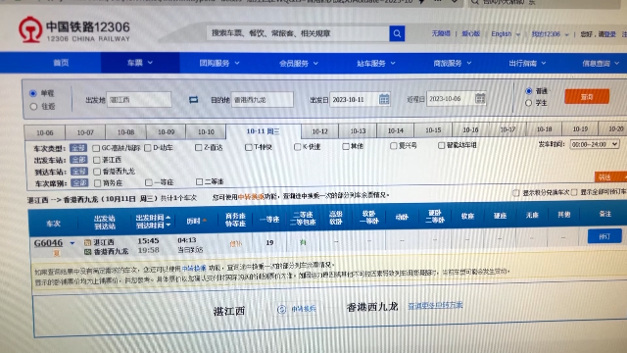Check the 复兴号 filter box
Viewport: 627px width, 353px height.
[x=394, y=146]
